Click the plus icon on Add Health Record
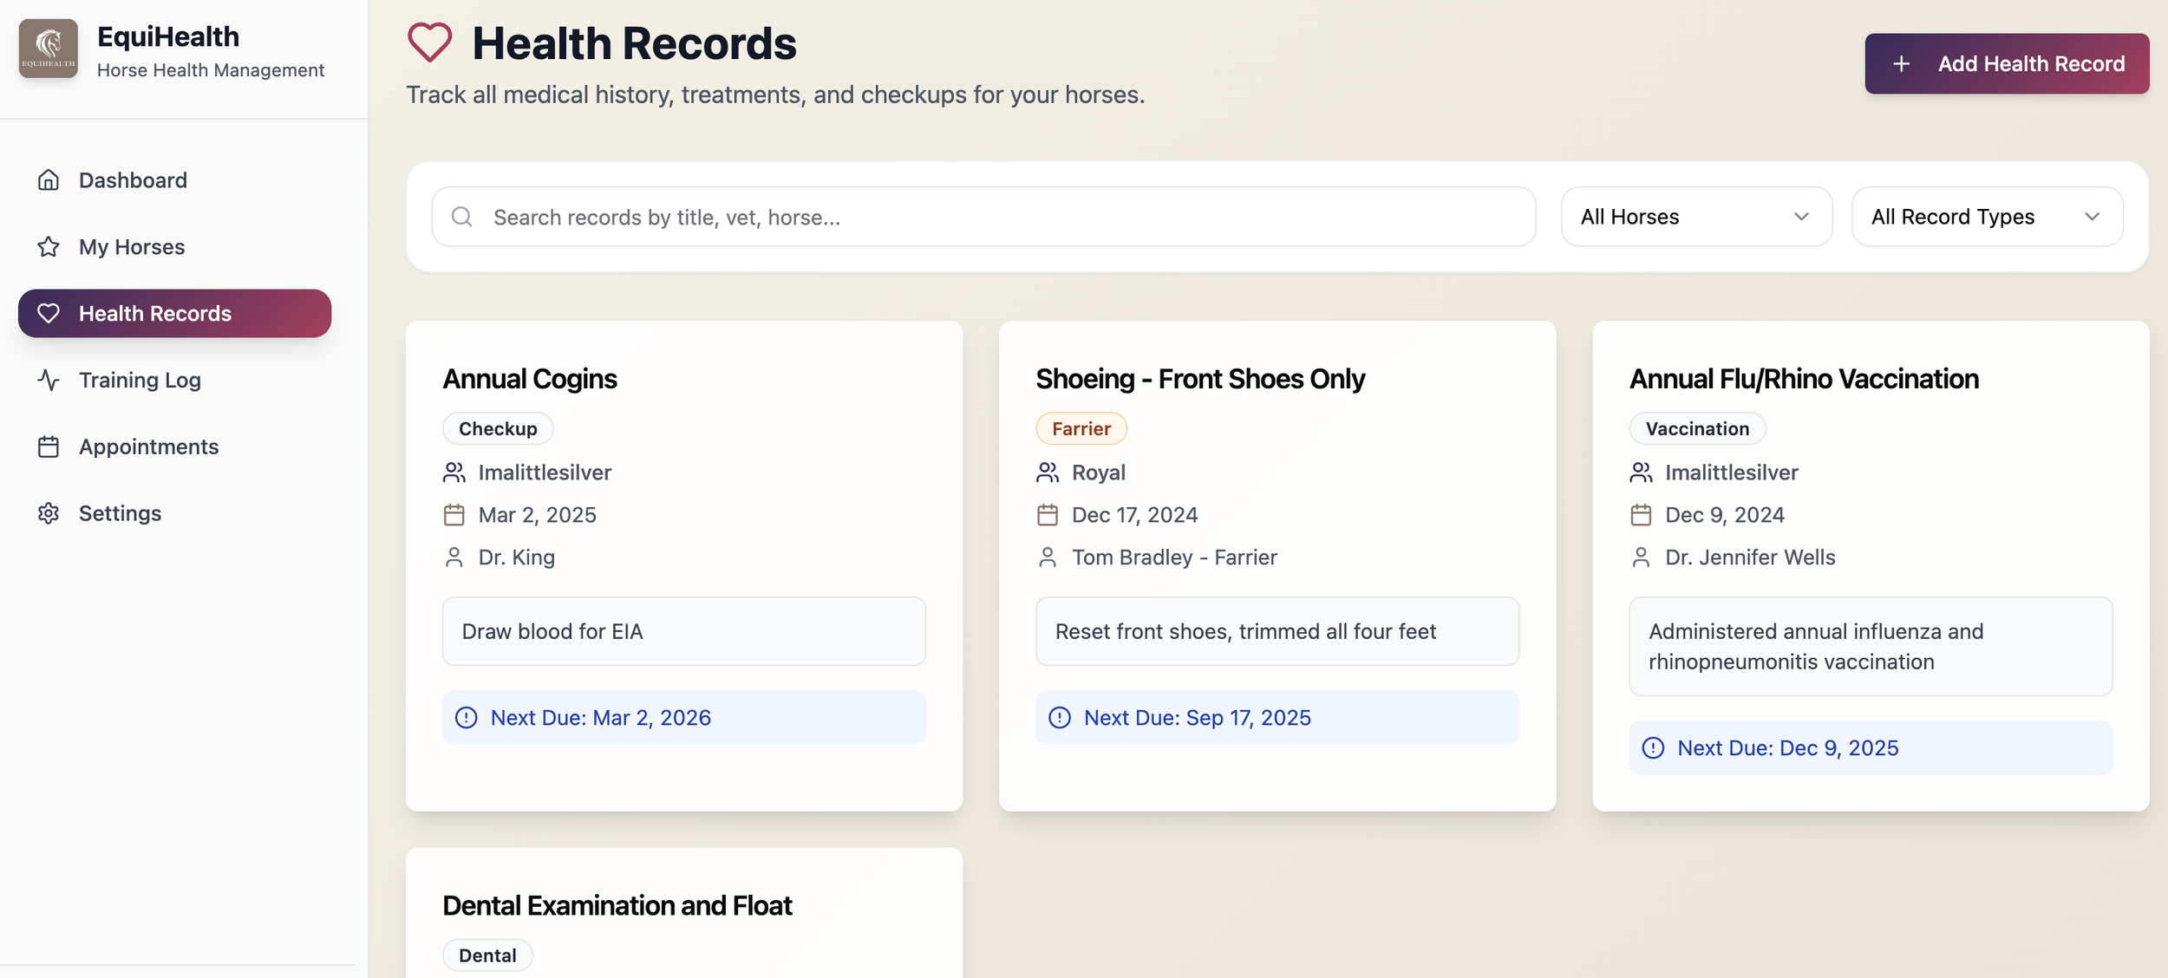Viewport: 2168px width, 978px height. [1901, 64]
